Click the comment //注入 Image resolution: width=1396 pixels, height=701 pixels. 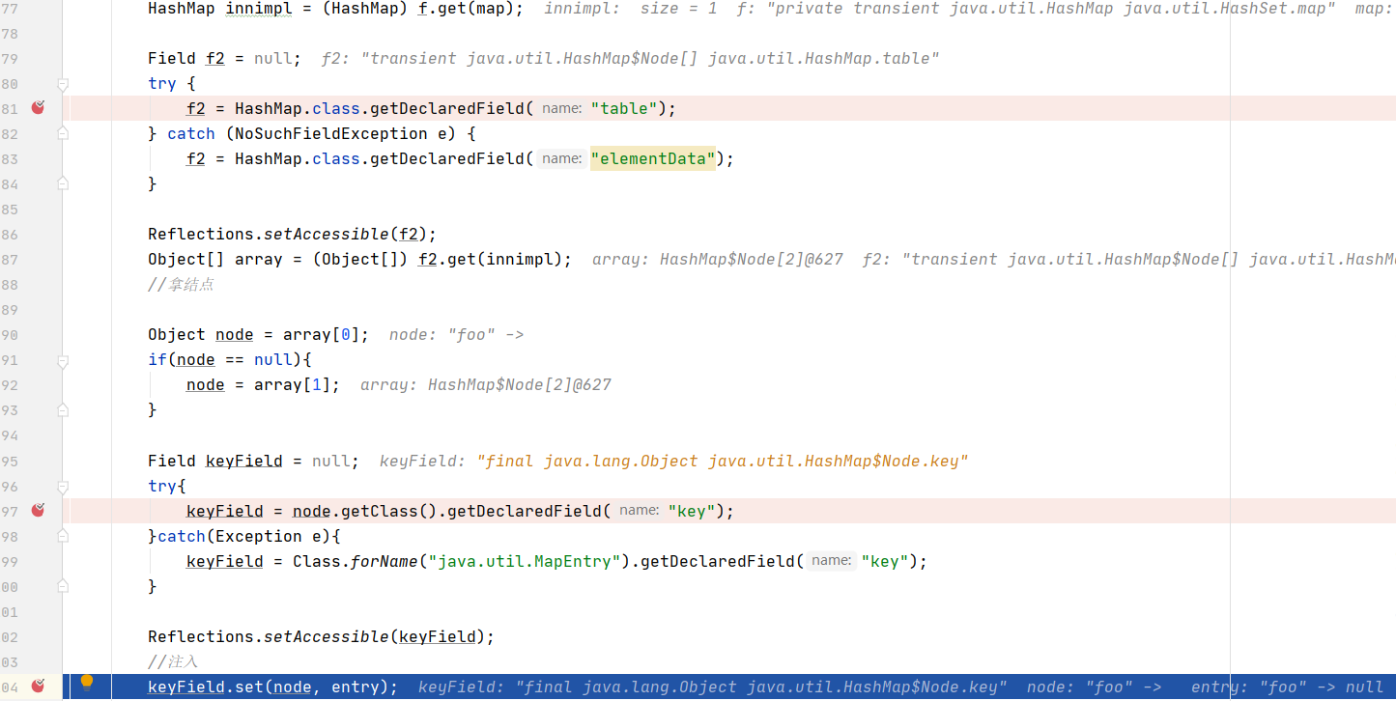tap(173, 661)
